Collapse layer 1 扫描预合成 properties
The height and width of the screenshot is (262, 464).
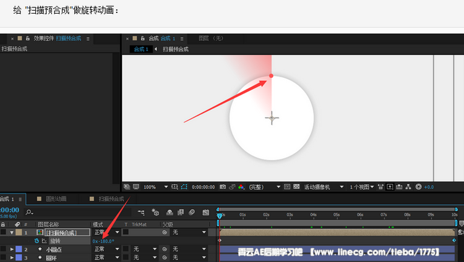(12, 232)
